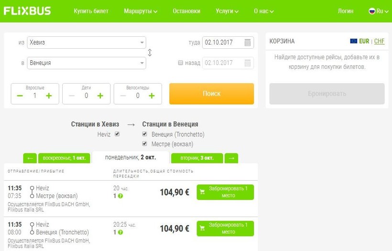The image size is (392, 251).
Task: Open calendar icon for return date
Action: point(247,63)
